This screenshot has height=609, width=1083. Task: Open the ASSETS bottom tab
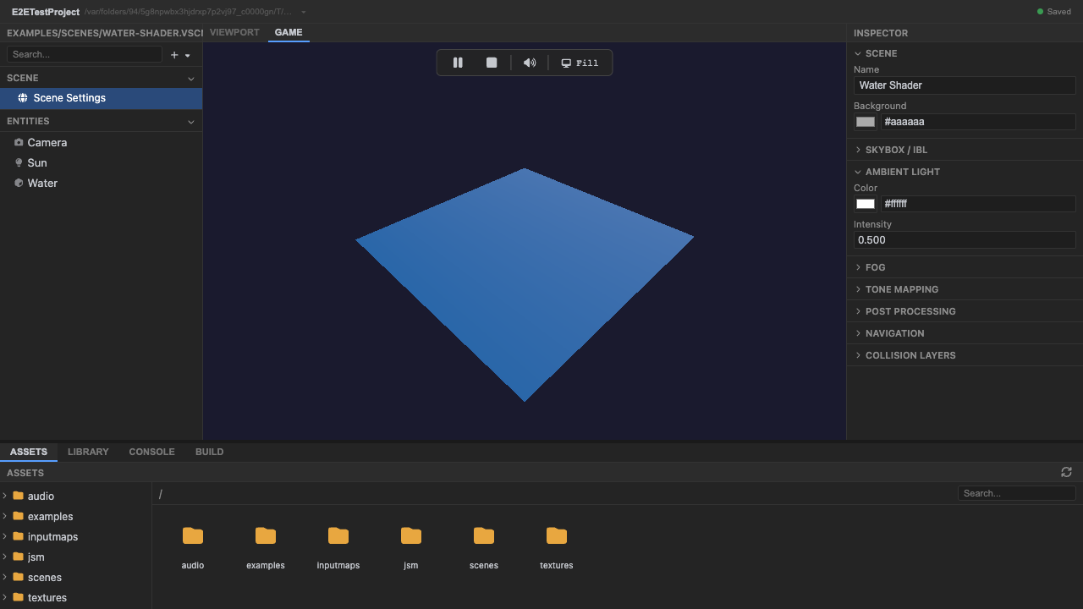click(x=29, y=452)
